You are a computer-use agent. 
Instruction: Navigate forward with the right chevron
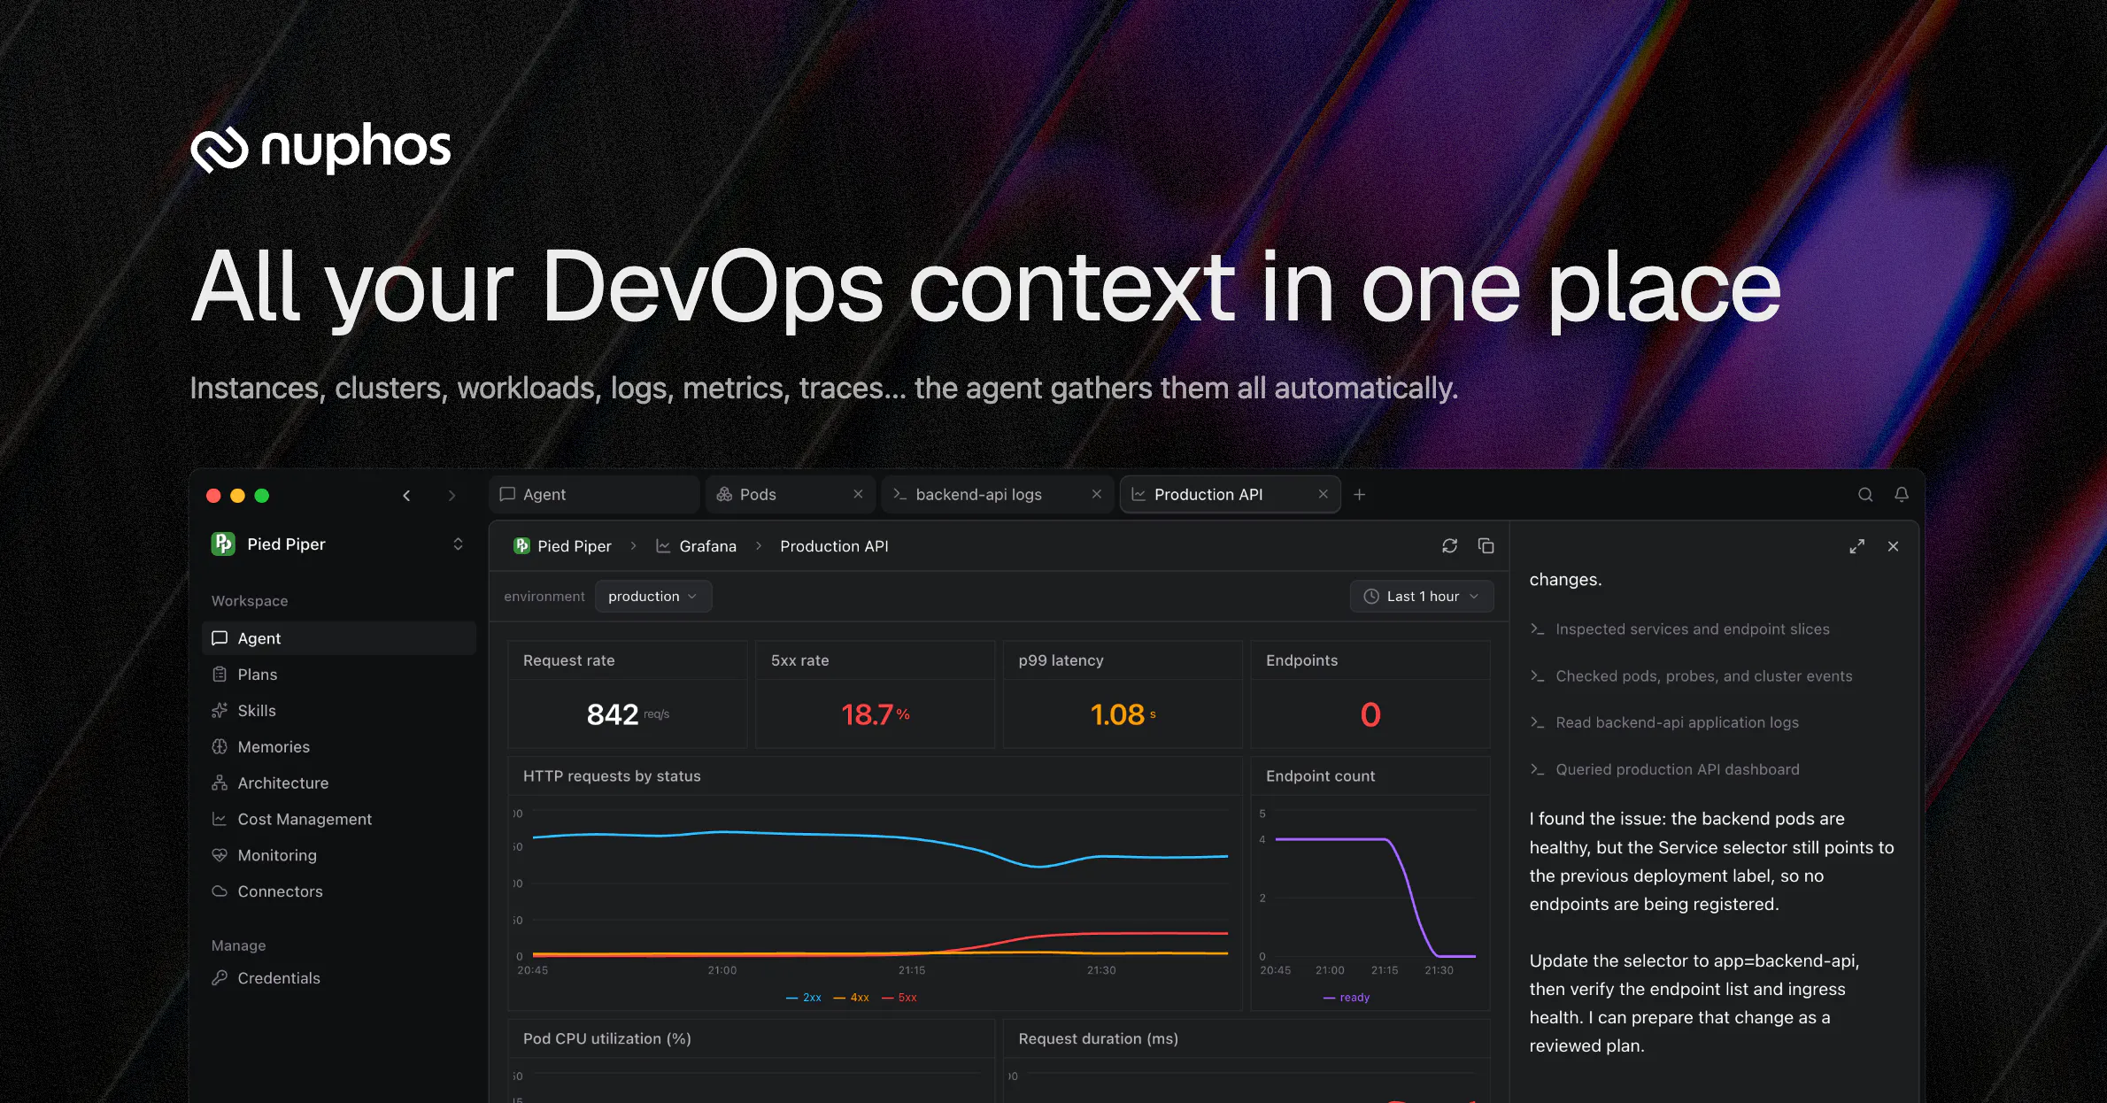coord(451,496)
